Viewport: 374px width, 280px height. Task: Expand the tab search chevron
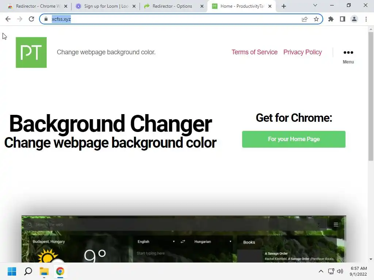click(x=315, y=5)
